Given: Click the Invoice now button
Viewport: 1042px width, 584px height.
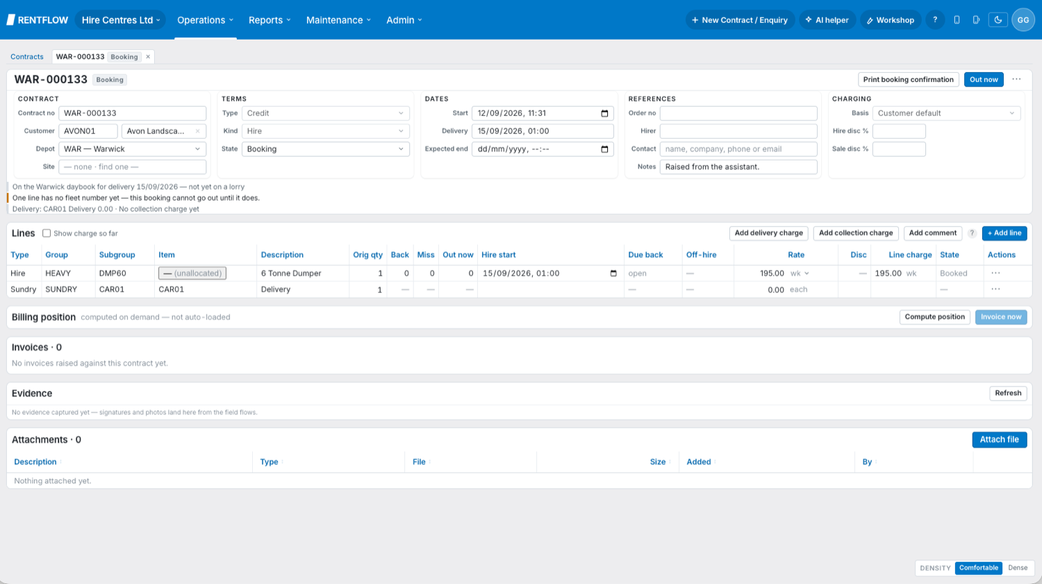Looking at the screenshot, I should (1001, 317).
